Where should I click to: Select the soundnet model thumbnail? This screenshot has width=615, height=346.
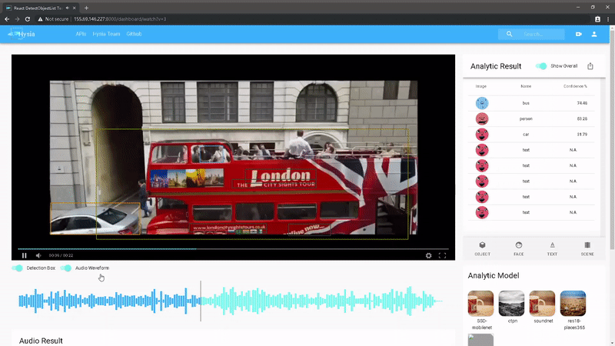(542, 303)
